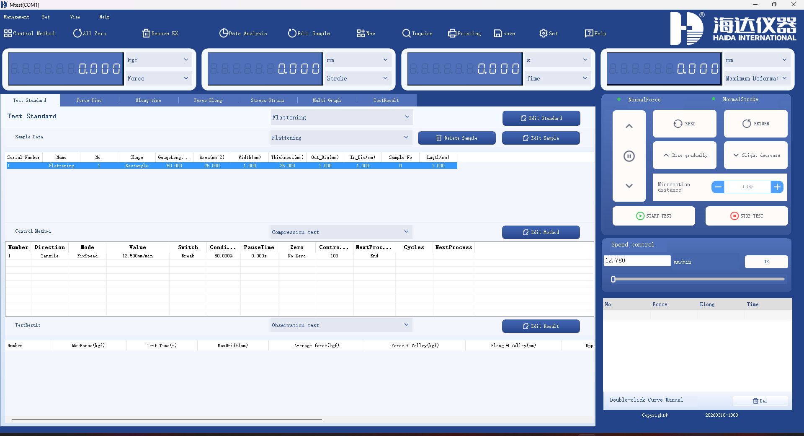Expand the Observation test result dropdown
The image size is (804, 436).
[x=341, y=325]
